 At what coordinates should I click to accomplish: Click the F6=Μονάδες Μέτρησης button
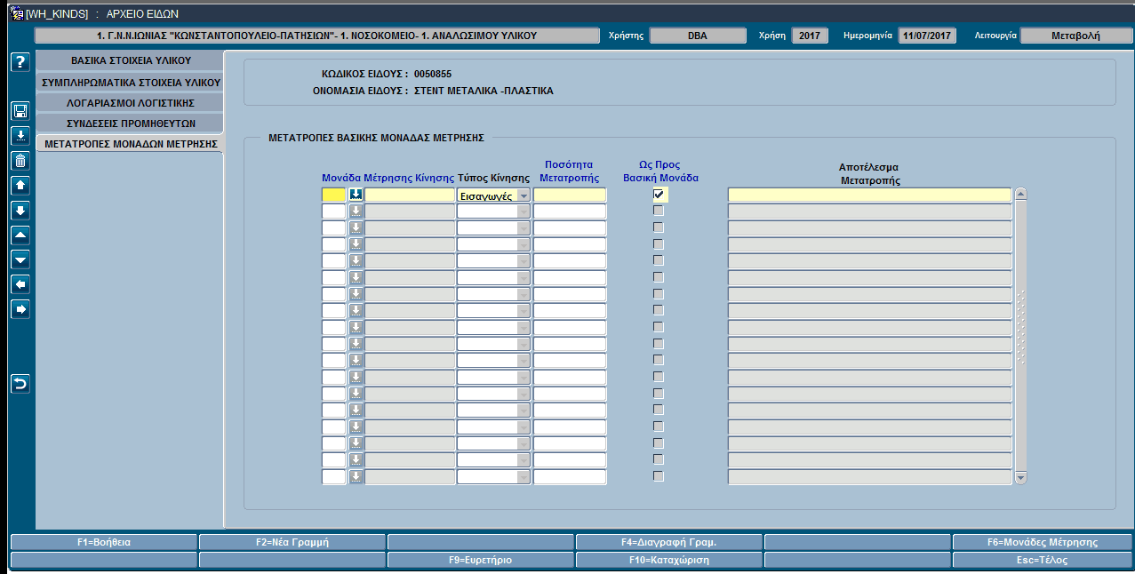(1043, 542)
